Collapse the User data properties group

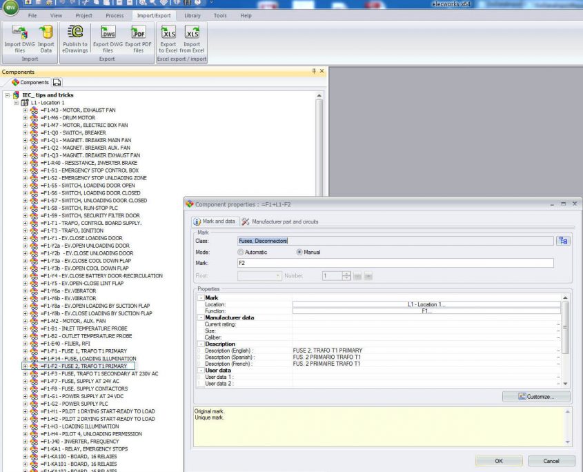pos(201,371)
